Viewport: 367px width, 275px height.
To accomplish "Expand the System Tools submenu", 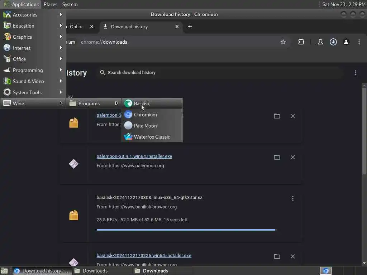I will 33,92.
